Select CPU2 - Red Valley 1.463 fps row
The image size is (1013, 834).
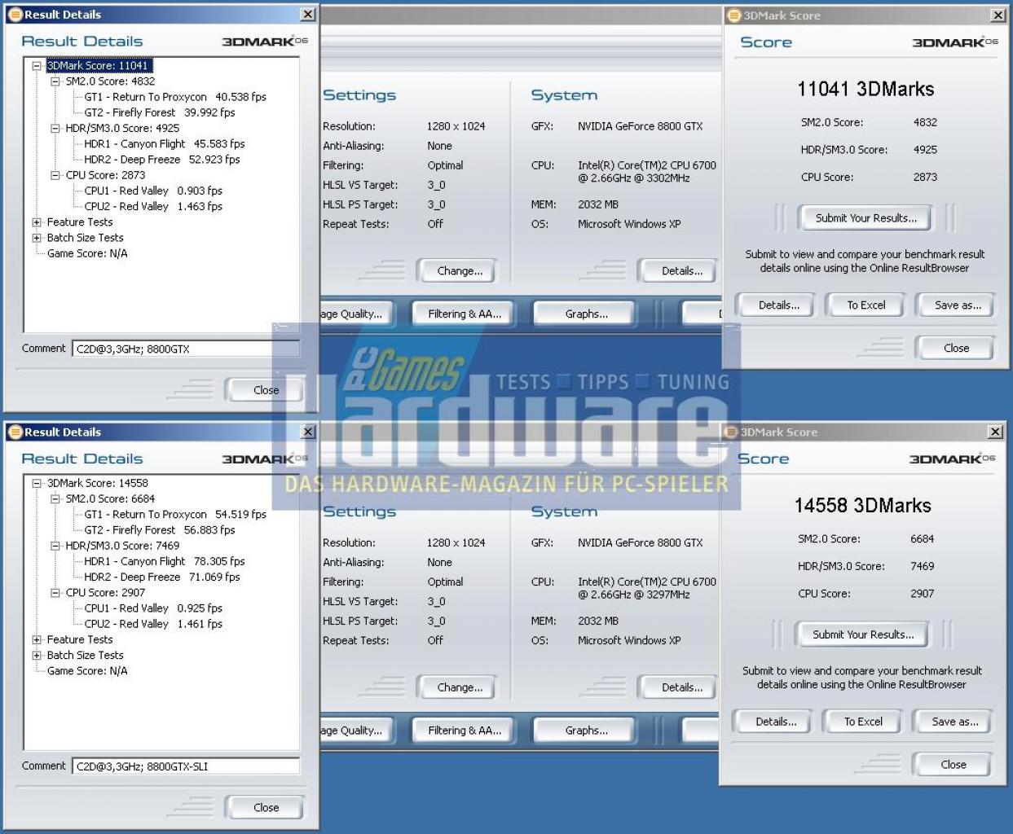tap(153, 207)
